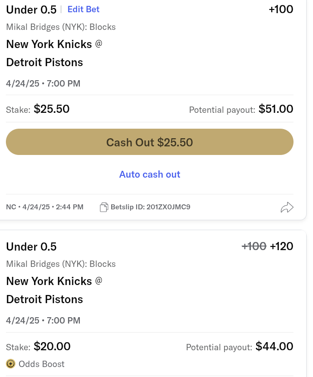Viewport: 313px width, 377px height.
Task: Click the NC 4/24/25 2:44 PM timestamp
Action: click(45, 207)
